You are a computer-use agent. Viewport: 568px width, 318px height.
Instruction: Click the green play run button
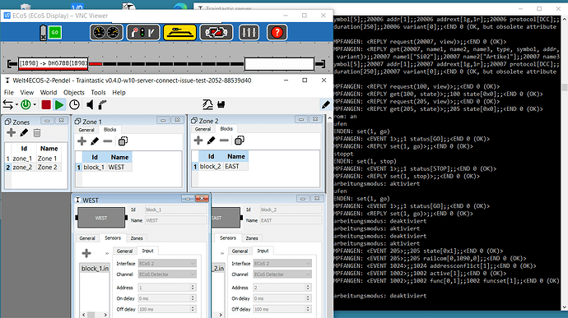coord(59,105)
